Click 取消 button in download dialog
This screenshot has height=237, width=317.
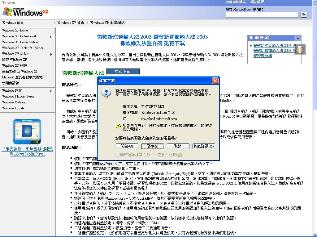178,146
